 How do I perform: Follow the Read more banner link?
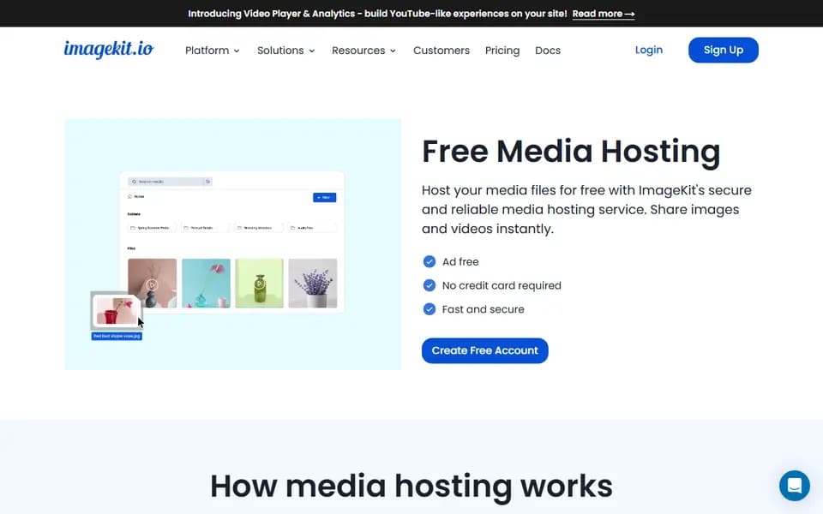(603, 14)
